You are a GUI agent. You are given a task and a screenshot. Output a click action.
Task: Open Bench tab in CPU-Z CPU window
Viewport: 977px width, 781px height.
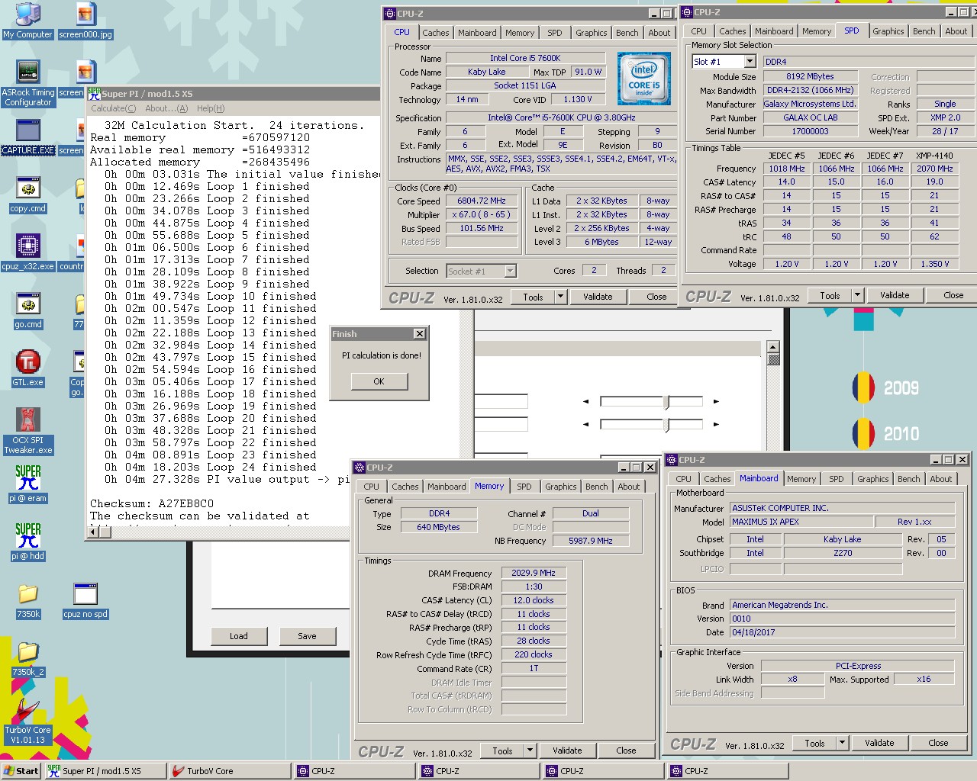pyautogui.click(x=627, y=33)
